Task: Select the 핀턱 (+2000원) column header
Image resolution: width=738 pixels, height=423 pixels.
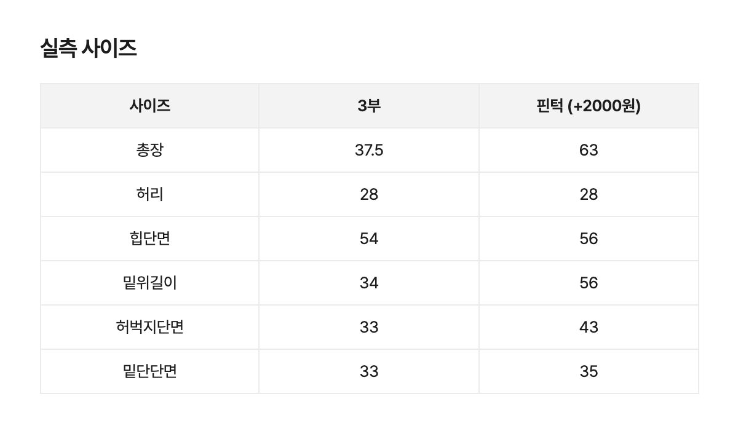Action: tap(589, 106)
